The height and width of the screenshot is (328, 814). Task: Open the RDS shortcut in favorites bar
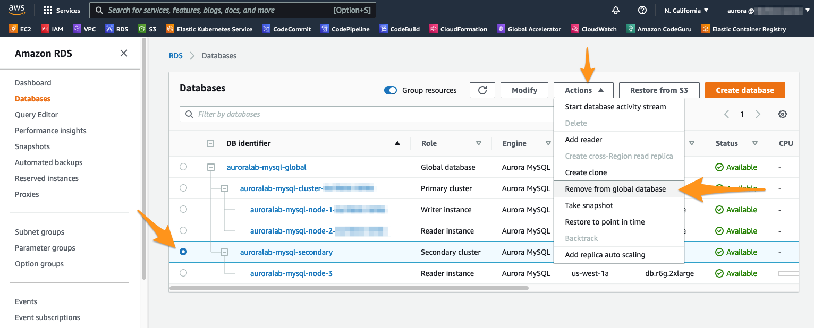click(117, 29)
